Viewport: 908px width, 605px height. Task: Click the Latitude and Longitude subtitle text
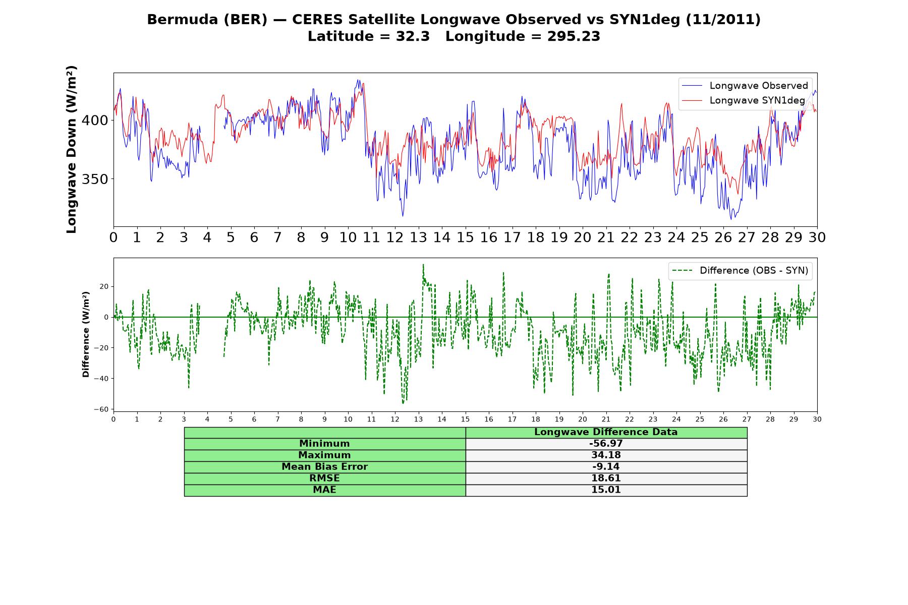tap(454, 36)
